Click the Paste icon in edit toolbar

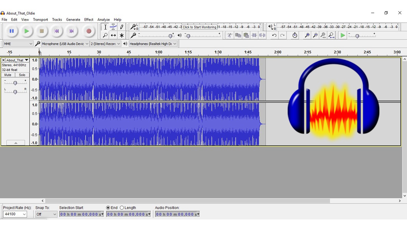tap(246, 35)
